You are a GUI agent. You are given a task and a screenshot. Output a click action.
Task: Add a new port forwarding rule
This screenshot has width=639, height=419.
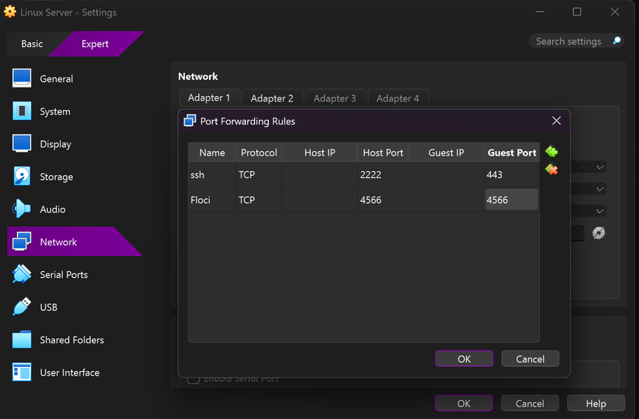coord(551,152)
